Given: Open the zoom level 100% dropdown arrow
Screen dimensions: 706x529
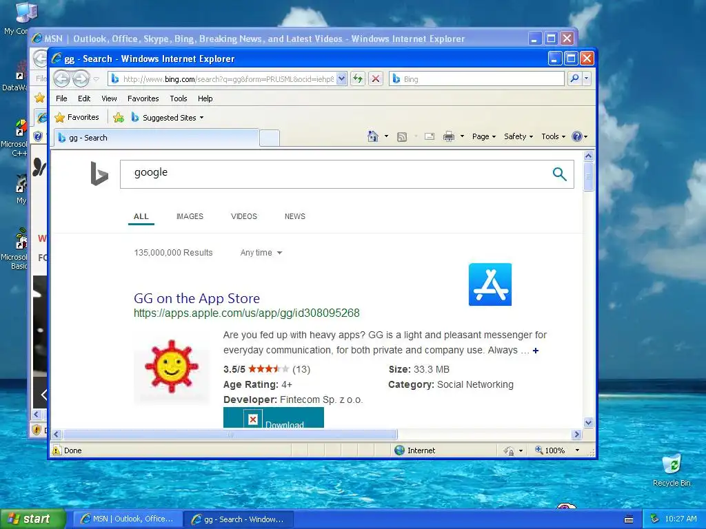Looking at the screenshot, I should [x=577, y=450].
